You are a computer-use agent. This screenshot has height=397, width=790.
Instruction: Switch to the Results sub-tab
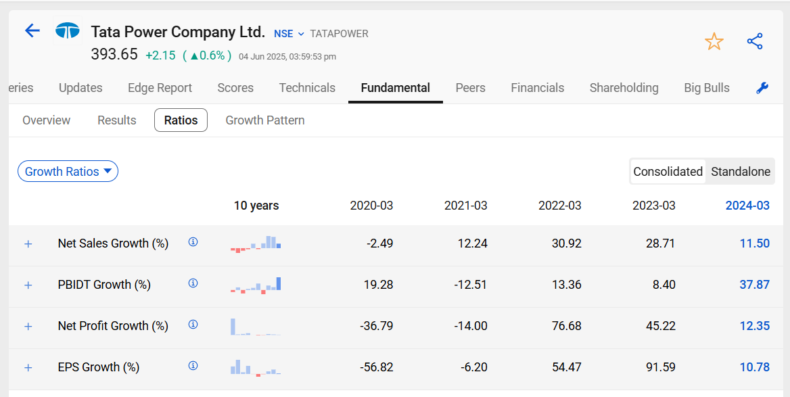click(x=117, y=120)
